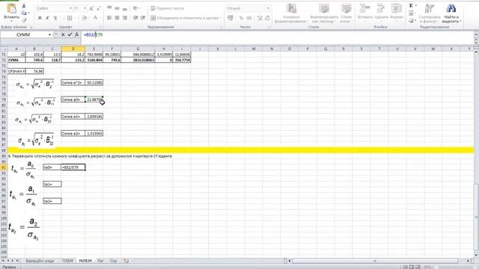Click the comma style (000) icon

click(x=249, y=18)
